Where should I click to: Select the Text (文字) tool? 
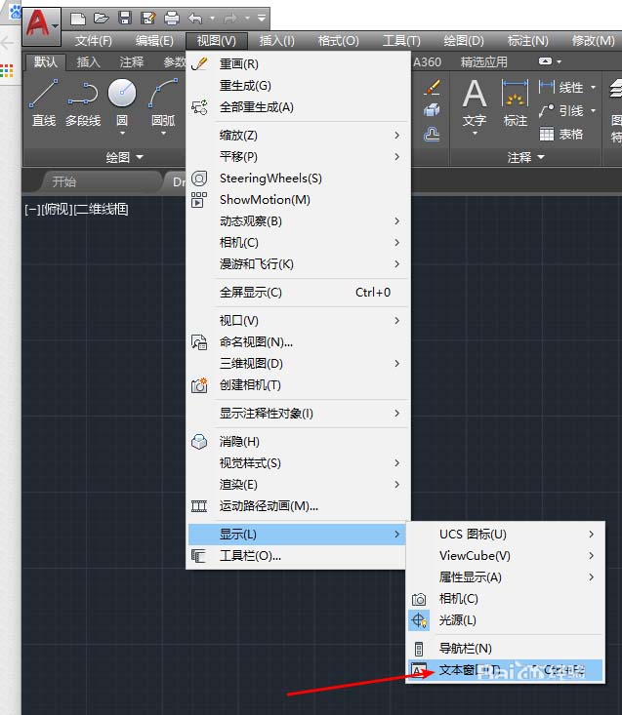tap(475, 105)
